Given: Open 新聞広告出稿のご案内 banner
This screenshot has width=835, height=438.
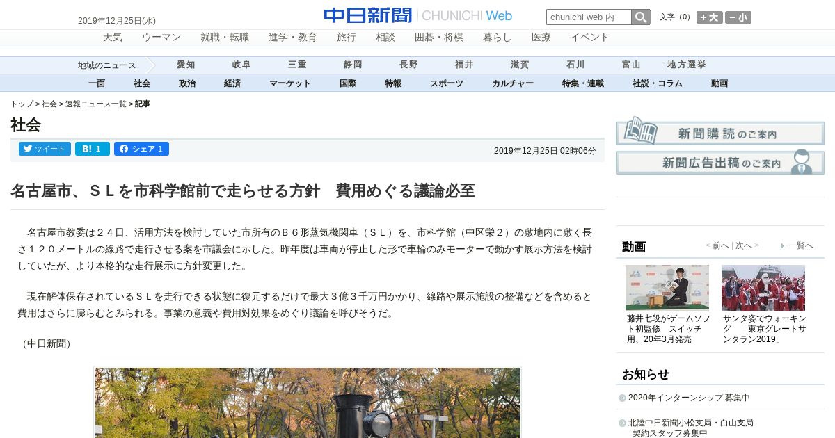Looking at the screenshot, I should tap(720, 162).
